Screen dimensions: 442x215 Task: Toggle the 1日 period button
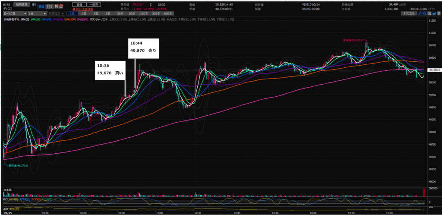tap(71, 14)
